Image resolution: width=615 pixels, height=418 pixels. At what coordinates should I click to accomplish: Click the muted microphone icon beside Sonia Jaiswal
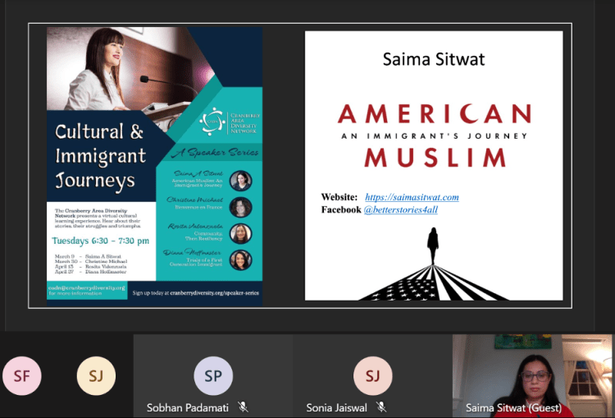381,407
